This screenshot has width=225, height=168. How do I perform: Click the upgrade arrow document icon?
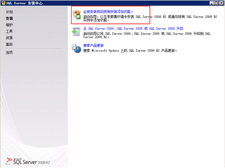(x=76, y=31)
